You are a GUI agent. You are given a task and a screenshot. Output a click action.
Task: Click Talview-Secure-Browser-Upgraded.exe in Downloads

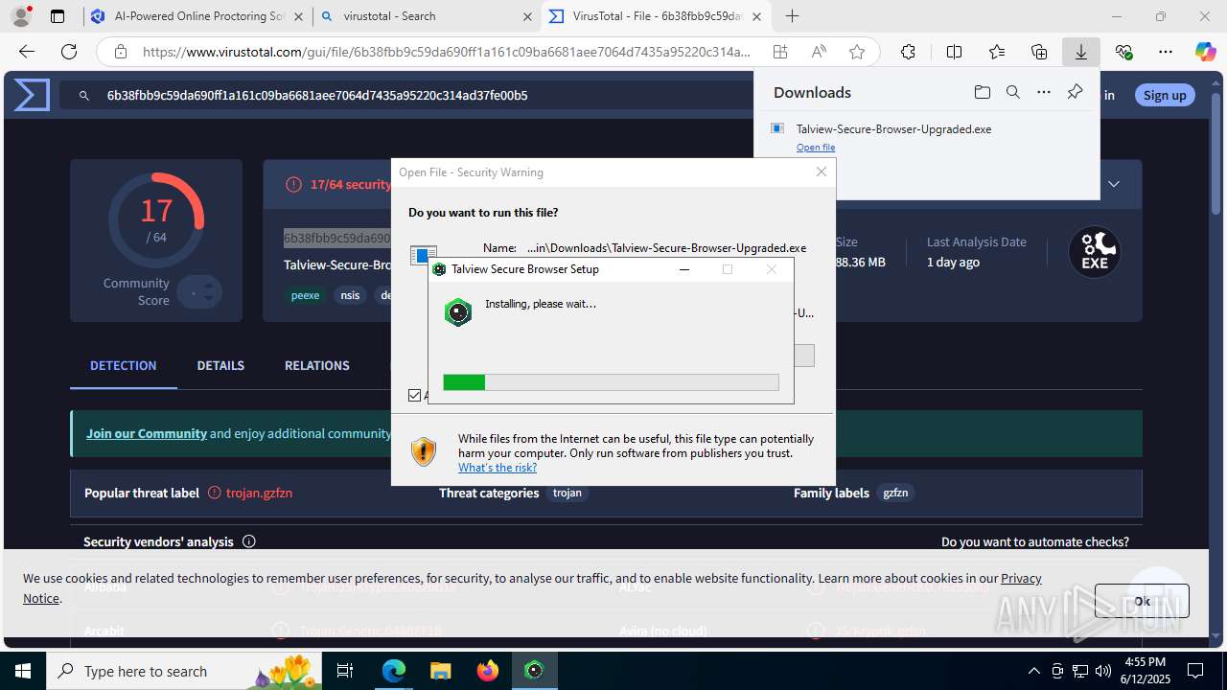click(893, 128)
